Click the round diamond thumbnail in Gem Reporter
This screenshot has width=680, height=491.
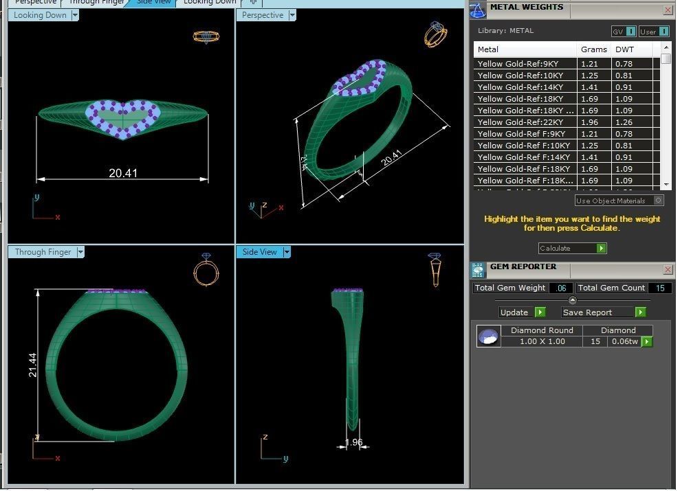tap(488, 336)
